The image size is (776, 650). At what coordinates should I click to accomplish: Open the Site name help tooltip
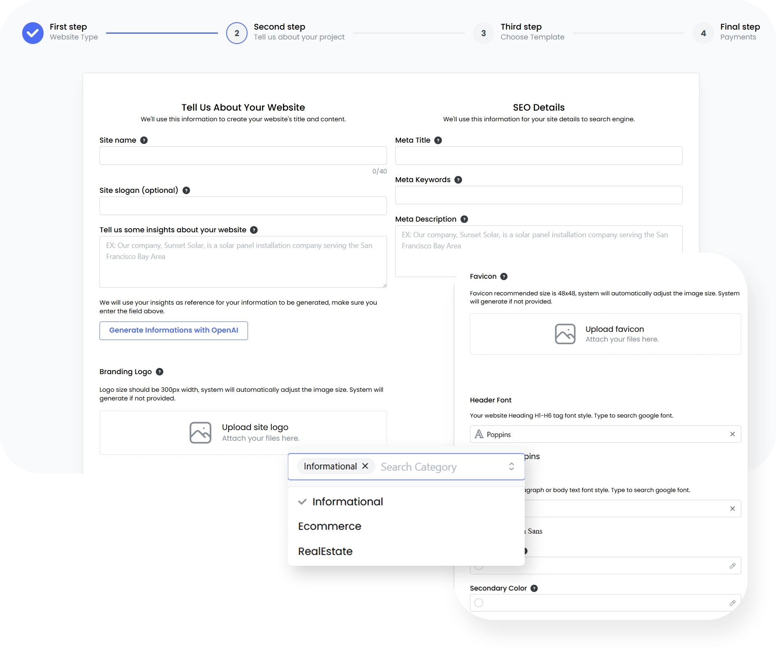click(144, 140)
